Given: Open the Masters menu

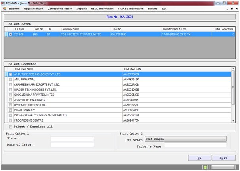Looking at the screenshot, I should pos(14,8).
